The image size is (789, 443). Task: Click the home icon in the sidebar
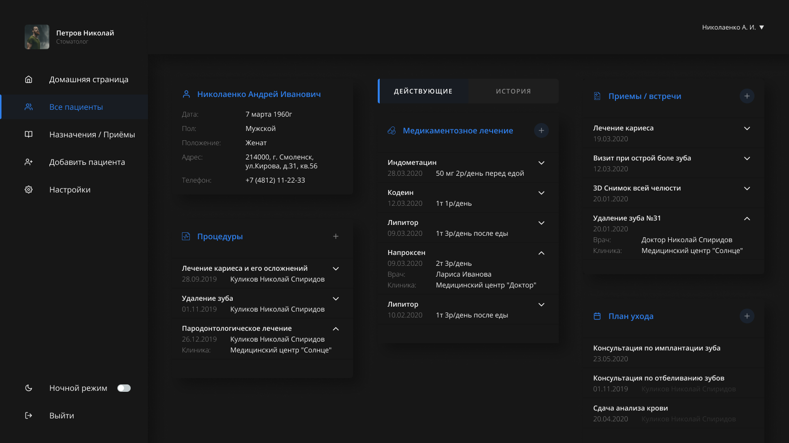coord(29,79)
